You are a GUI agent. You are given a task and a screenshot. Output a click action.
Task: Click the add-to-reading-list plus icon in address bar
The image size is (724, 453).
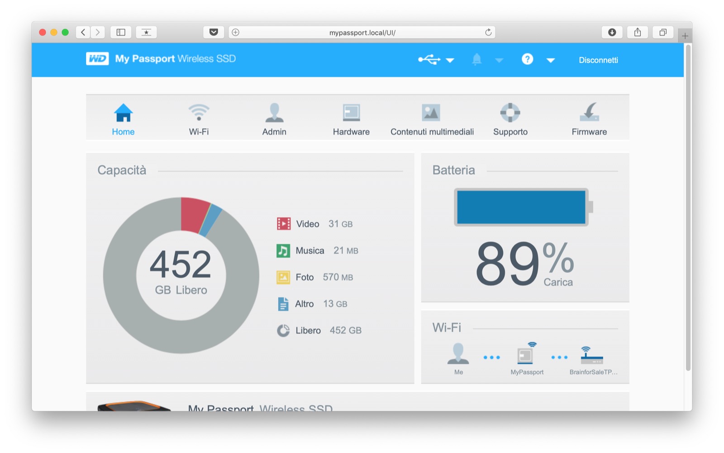(236, 32)
